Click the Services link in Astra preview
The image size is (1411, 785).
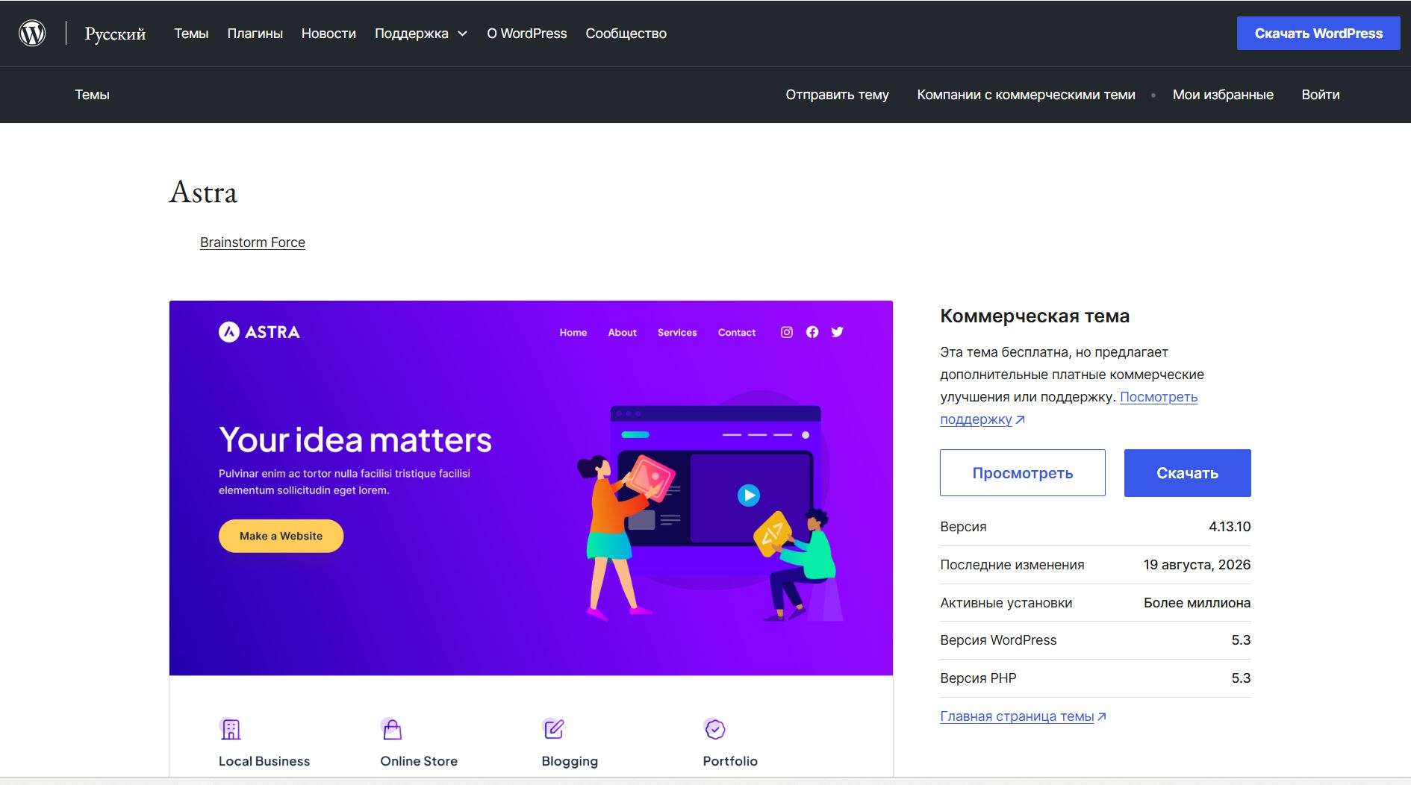tap(677, 333)
